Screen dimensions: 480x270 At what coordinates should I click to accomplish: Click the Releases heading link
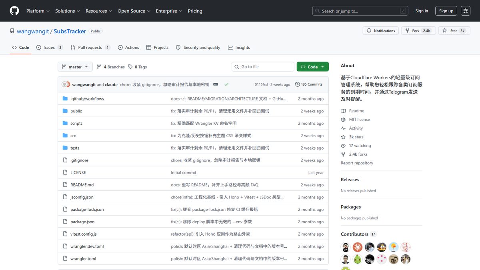click(350, 180)
